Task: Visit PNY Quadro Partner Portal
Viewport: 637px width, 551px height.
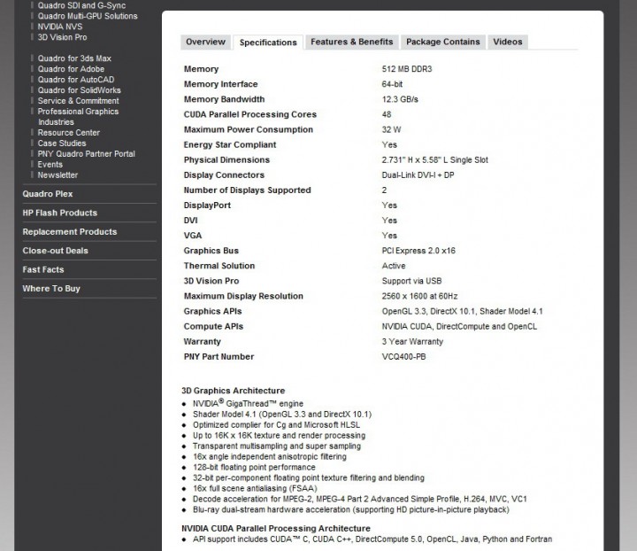Action: 86,154
